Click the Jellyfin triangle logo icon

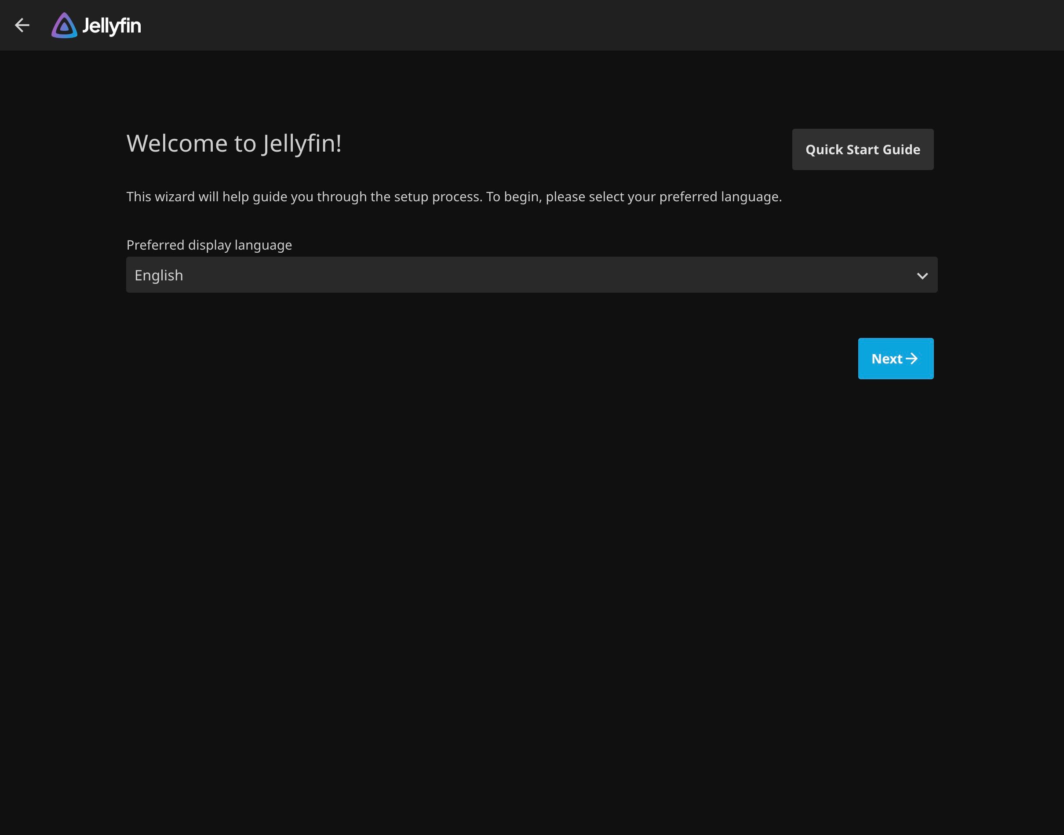click(x=64, y=25)
